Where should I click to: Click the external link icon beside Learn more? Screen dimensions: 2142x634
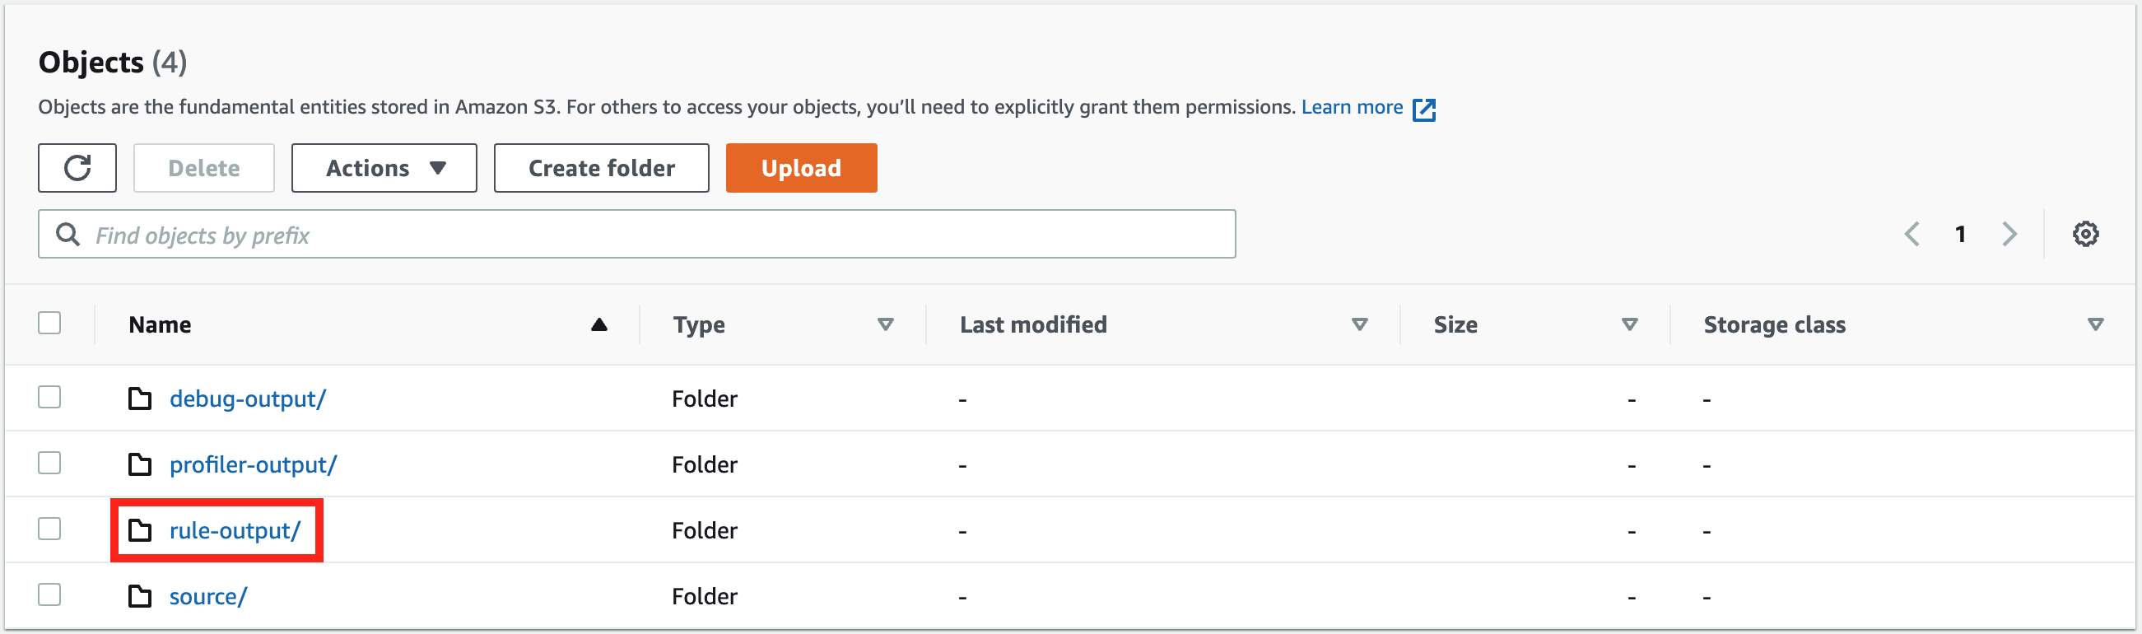(1423, 109)
